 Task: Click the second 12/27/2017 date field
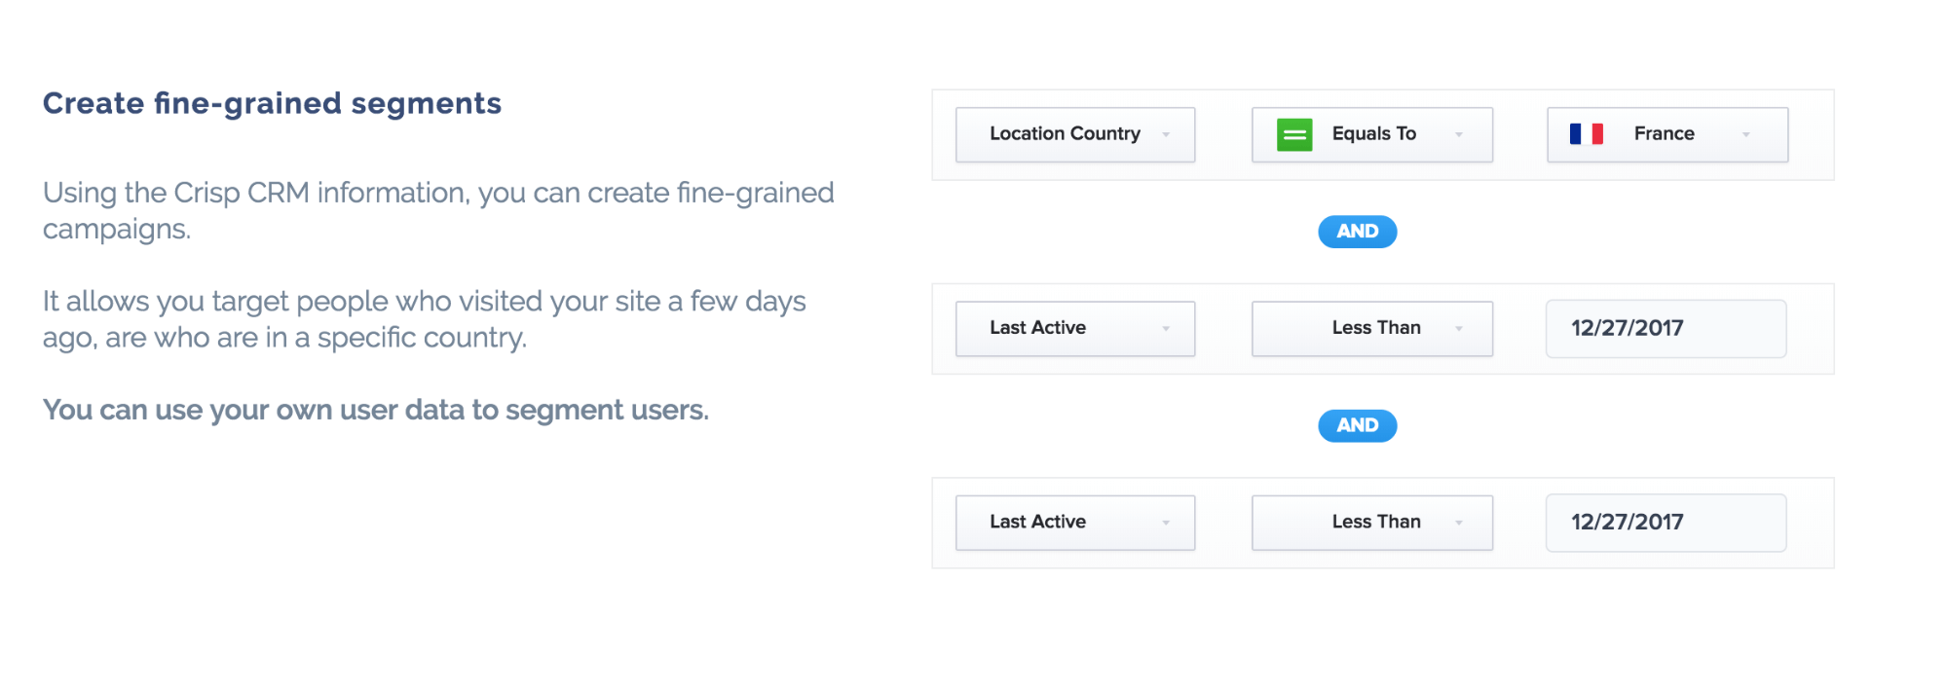(x=1666, y=523)
